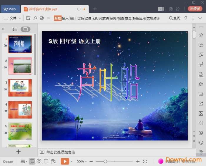Collapse the slide panel with double chevron
Image resolution: width=206 pixels, height=166 pixels.
pyautogui.click(x=3, y=29)
